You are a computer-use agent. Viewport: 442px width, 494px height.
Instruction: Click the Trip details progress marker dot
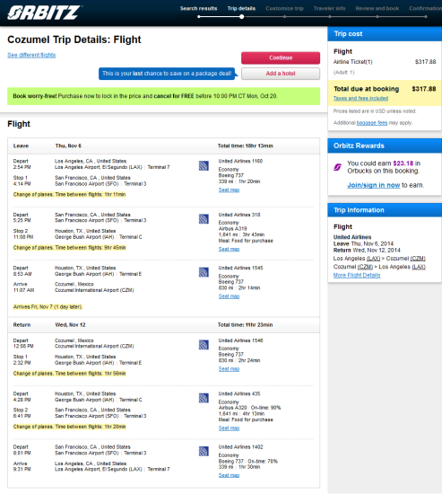pos(241,17)
